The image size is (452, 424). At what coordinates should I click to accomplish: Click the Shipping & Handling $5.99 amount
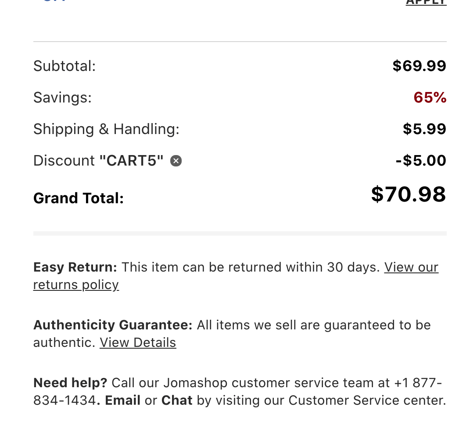point(424,129)
